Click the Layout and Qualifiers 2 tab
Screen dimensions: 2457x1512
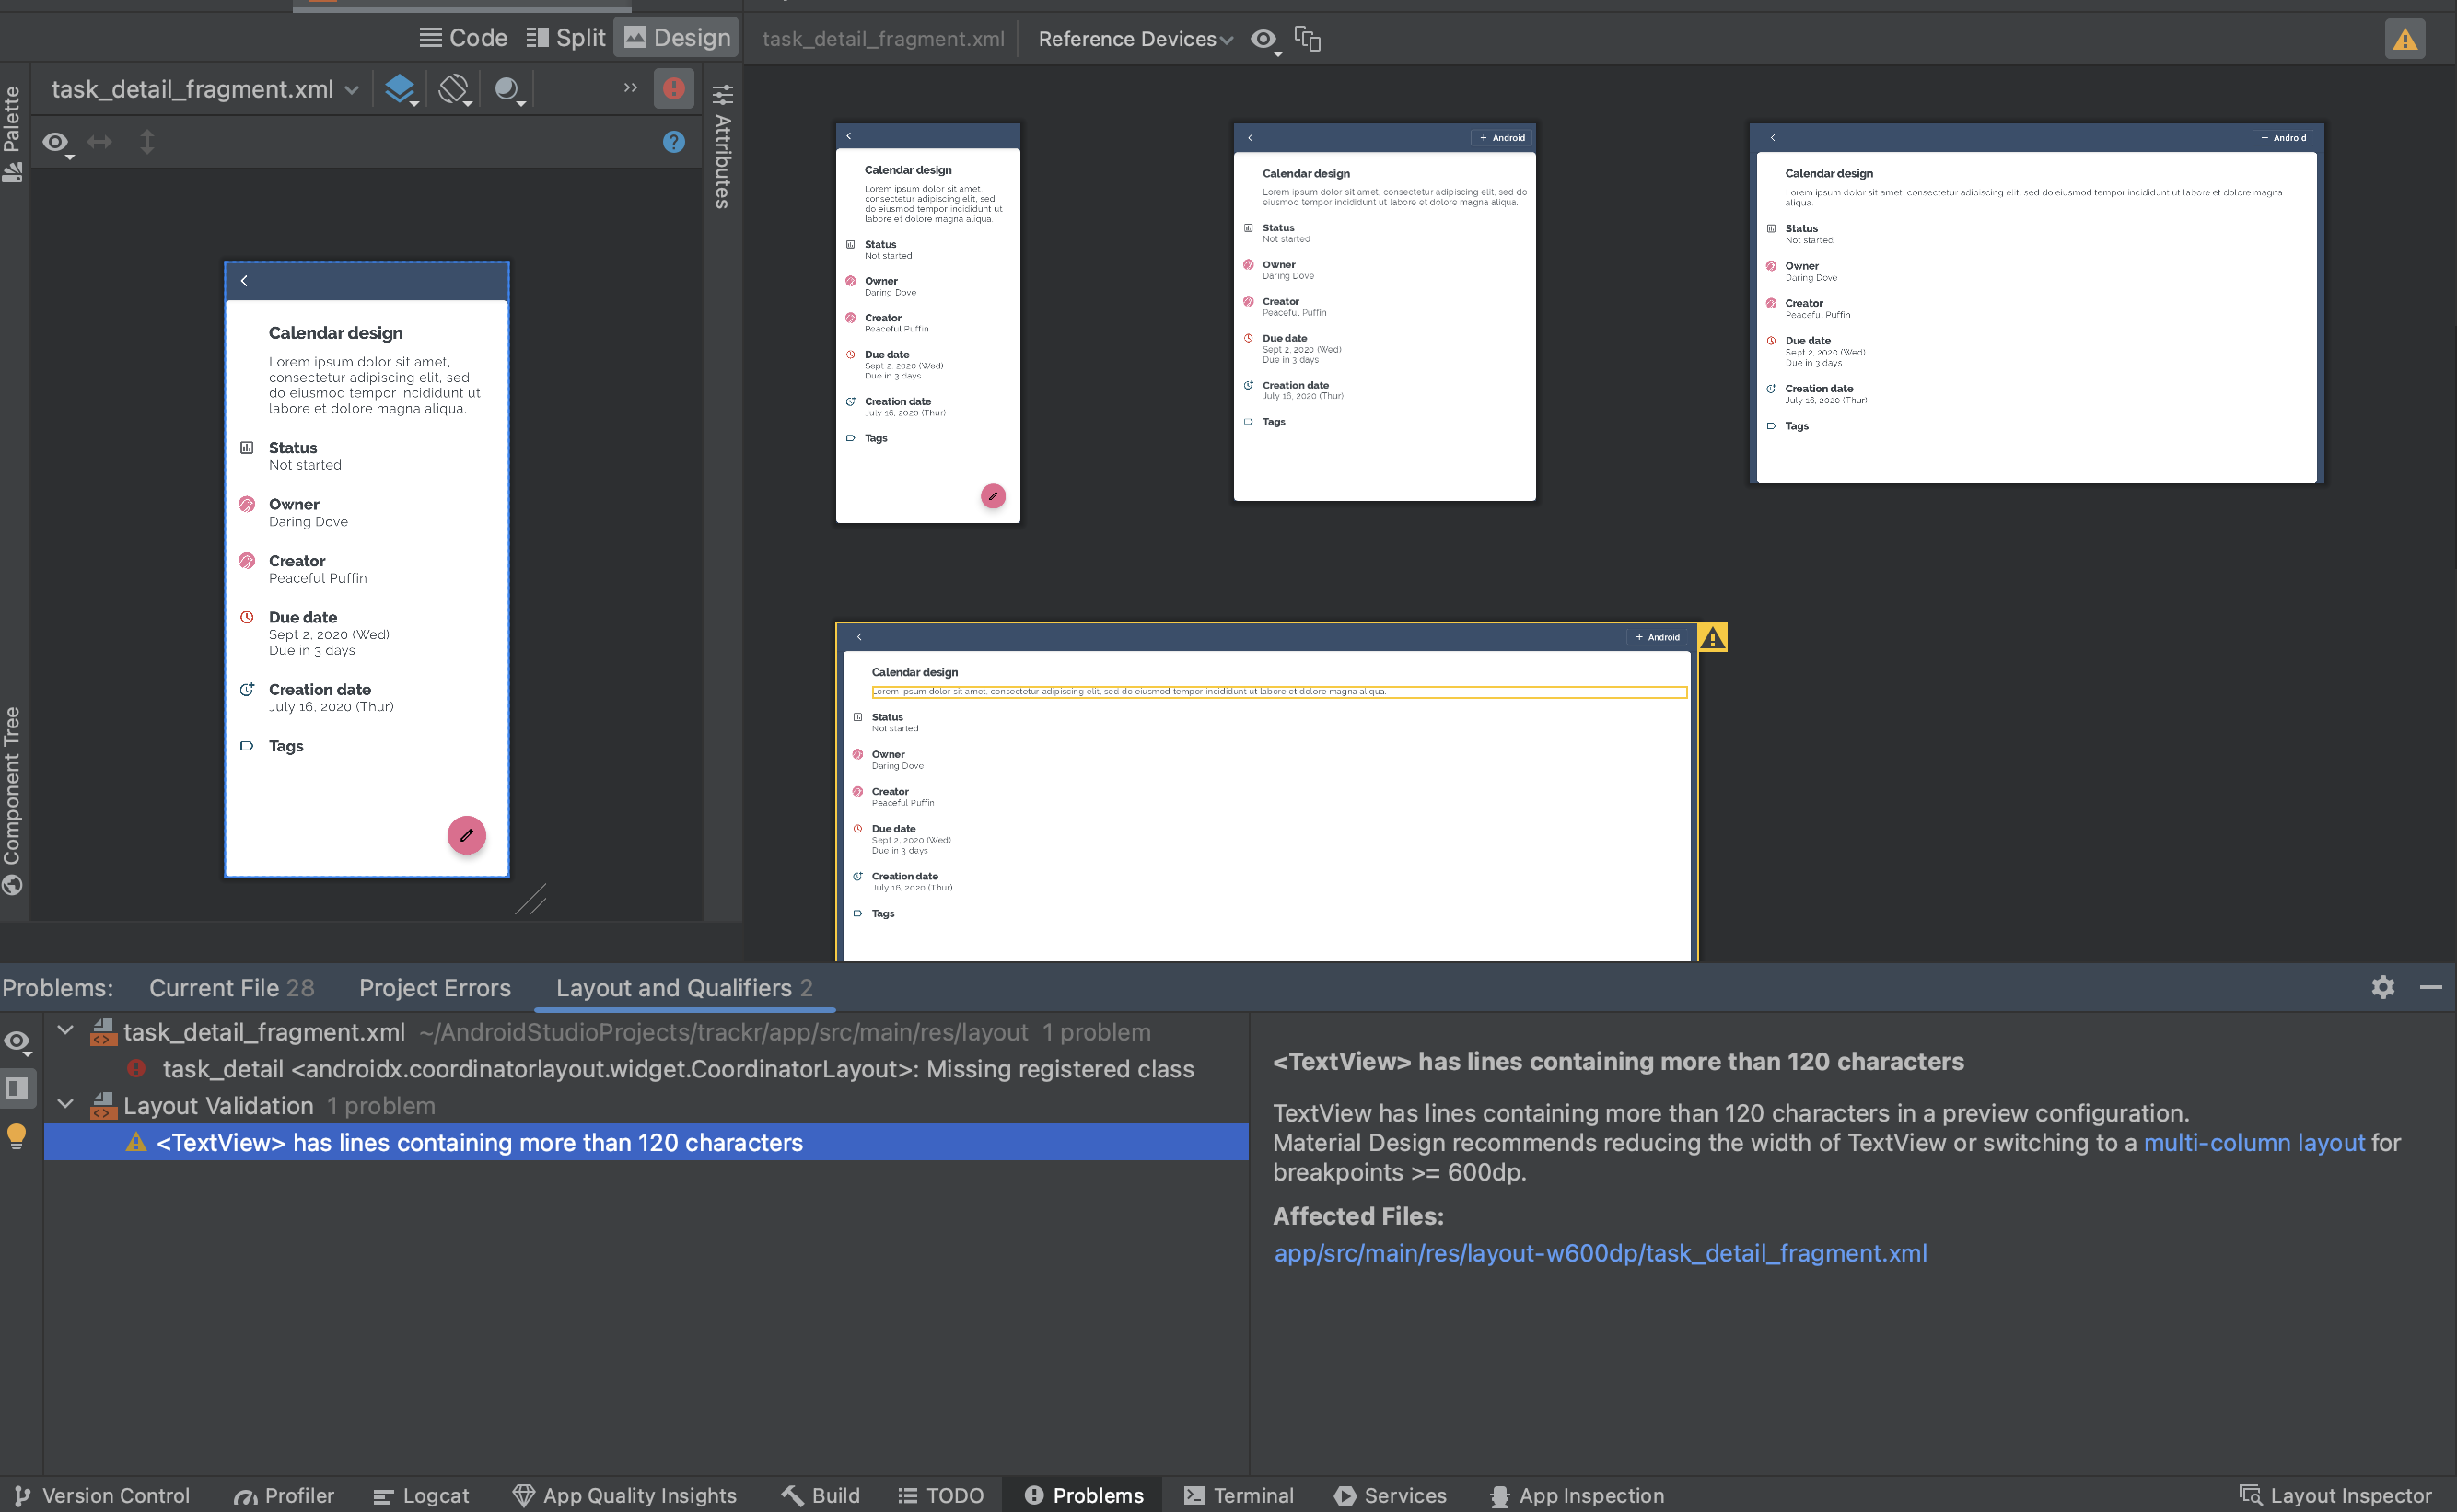click(682, 986)
